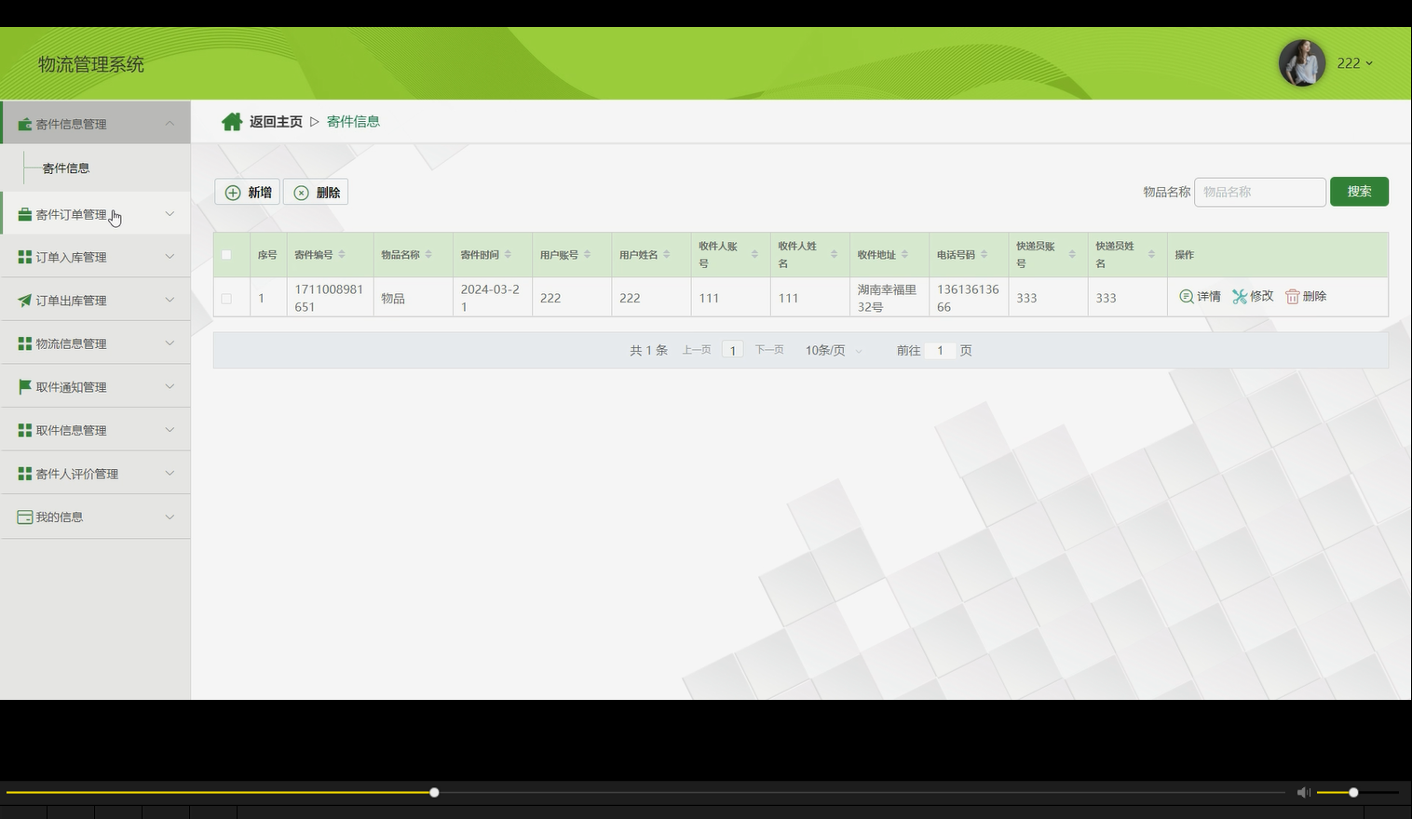This screenshot has height=819, width=1412.
Task: Click the 物流信息管理 grid icon
Action: tap(25, 343)
